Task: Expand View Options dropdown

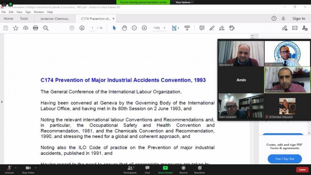Action: pyautogui.click(x=184, y=2)
